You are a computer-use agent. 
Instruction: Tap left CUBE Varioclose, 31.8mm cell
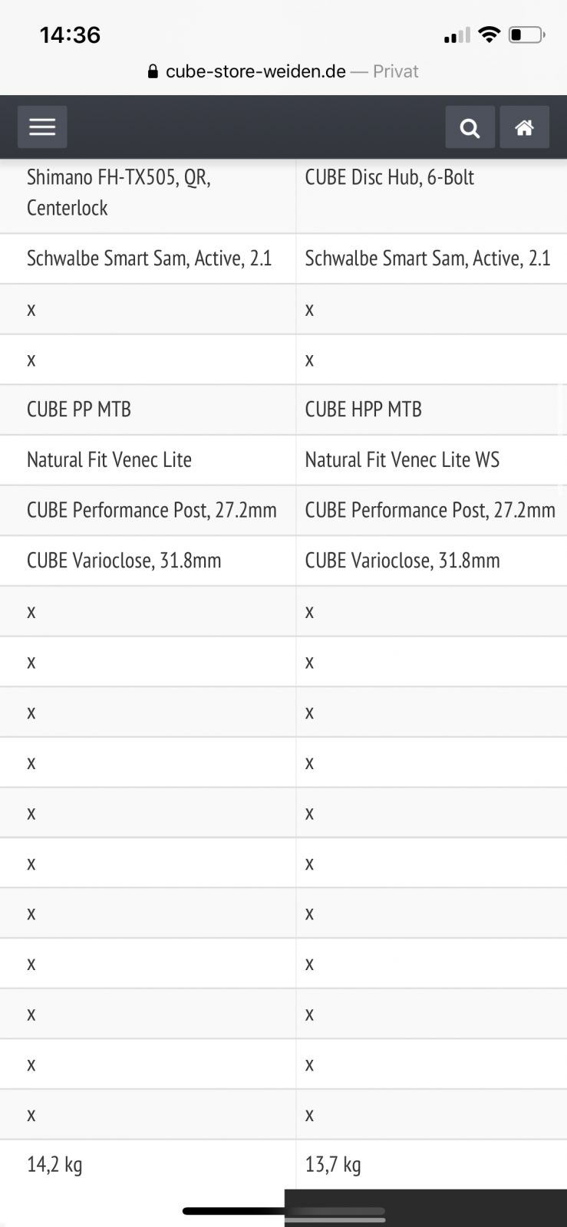pyautogui.click(x=124, y=561)
